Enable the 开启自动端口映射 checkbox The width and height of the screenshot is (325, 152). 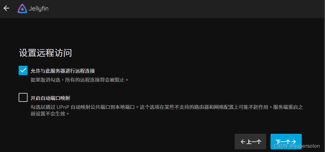coord(23,97)
